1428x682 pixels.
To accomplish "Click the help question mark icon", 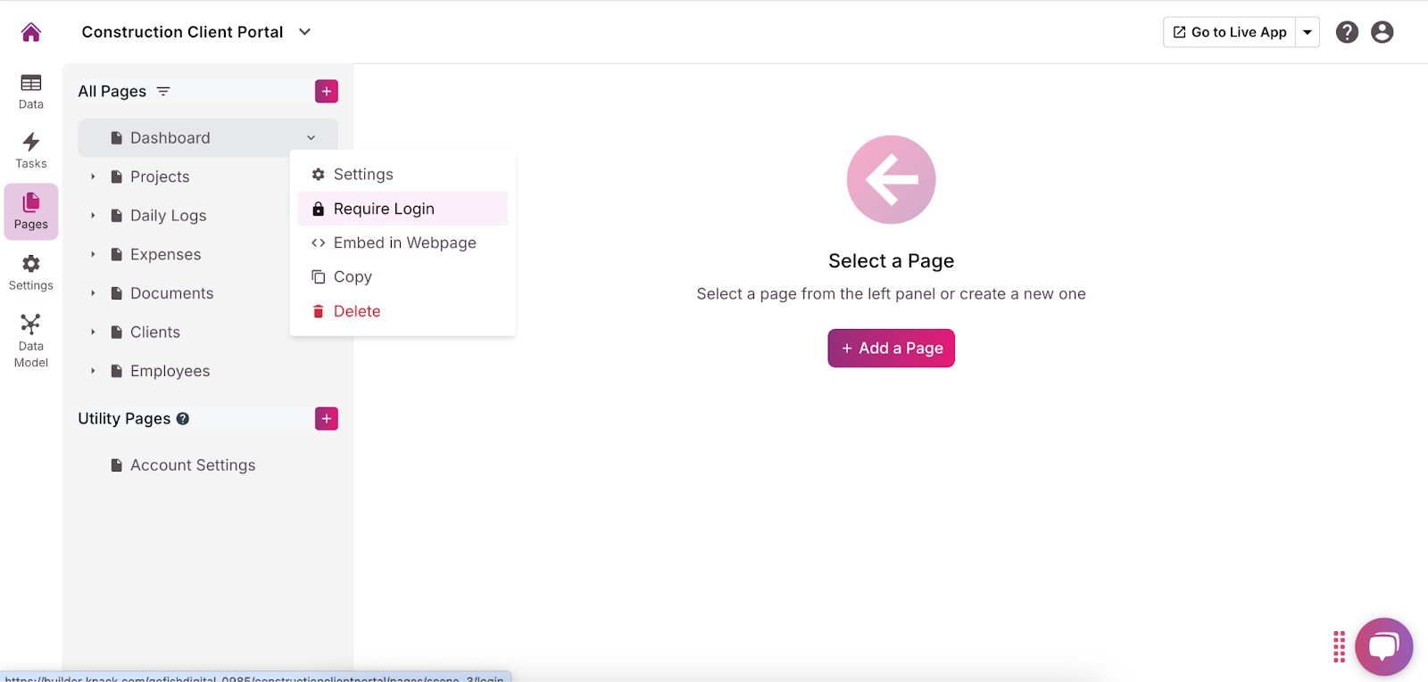I will 1347,32.
